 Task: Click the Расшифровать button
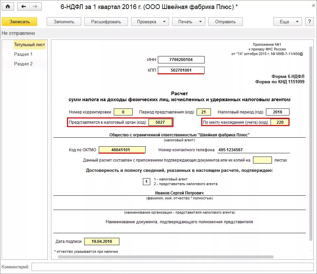pyautogui.click(x=106, y=22)
